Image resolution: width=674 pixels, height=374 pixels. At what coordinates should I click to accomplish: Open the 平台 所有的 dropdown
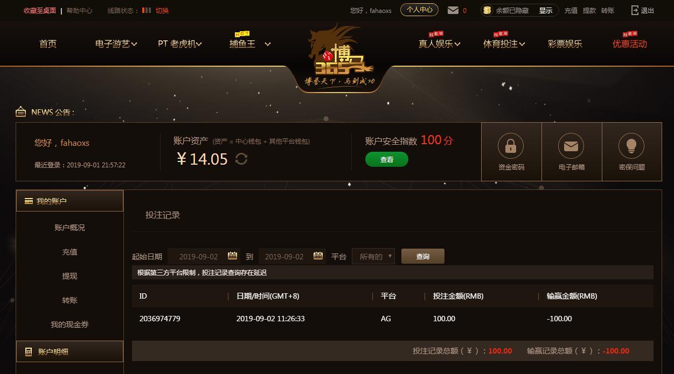(x=373, y=256)
